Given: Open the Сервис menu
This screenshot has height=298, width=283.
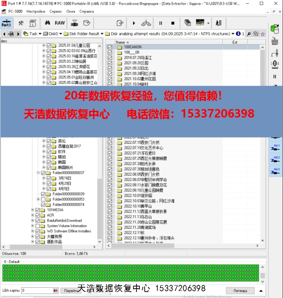Looking at the screenshot, I should tap(56, 11).
